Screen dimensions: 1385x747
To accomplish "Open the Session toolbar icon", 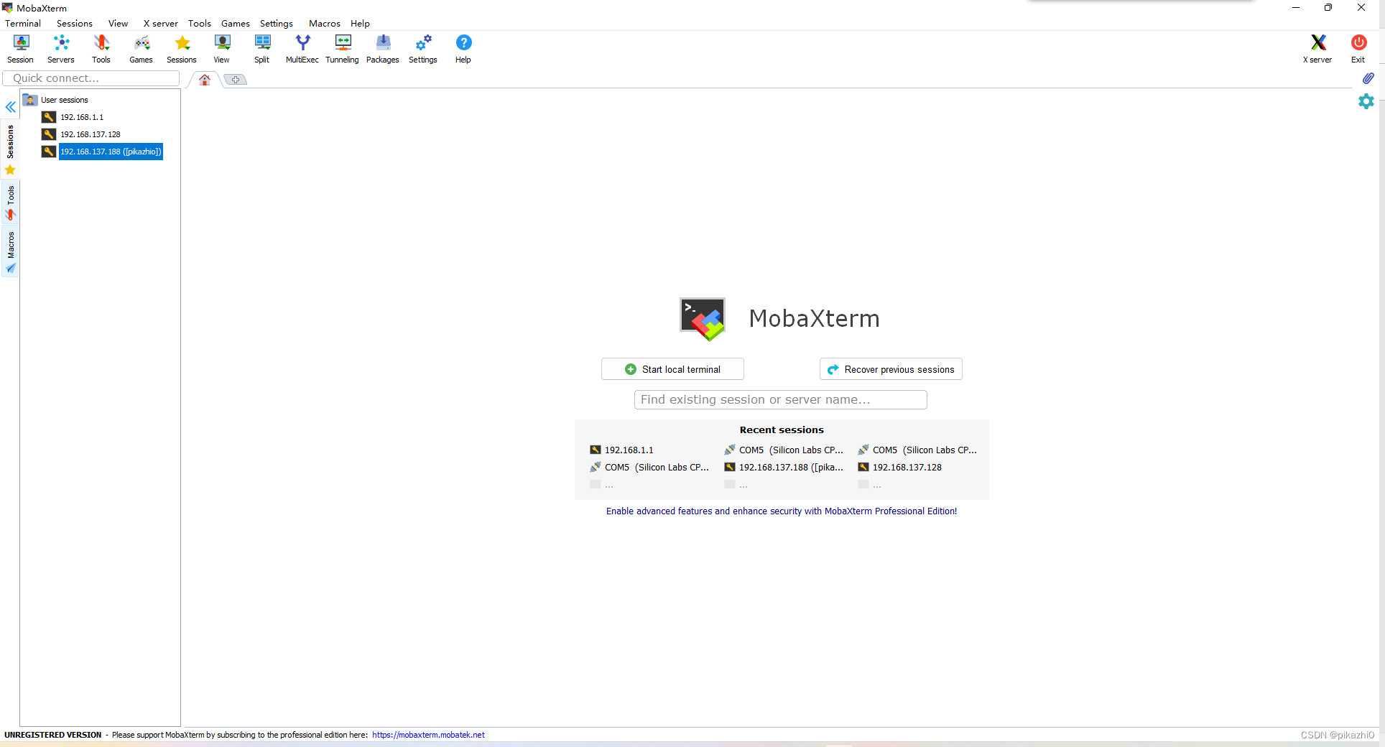I will 20,49.
